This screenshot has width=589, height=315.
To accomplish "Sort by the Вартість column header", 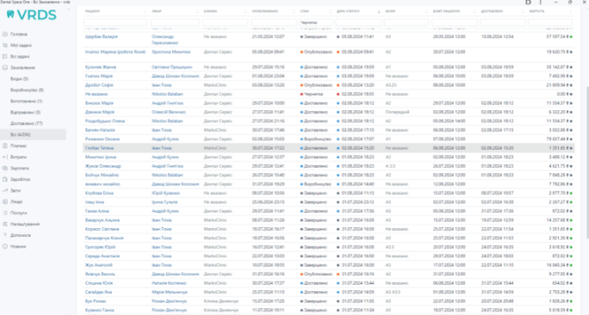I will tap(536, 11).
